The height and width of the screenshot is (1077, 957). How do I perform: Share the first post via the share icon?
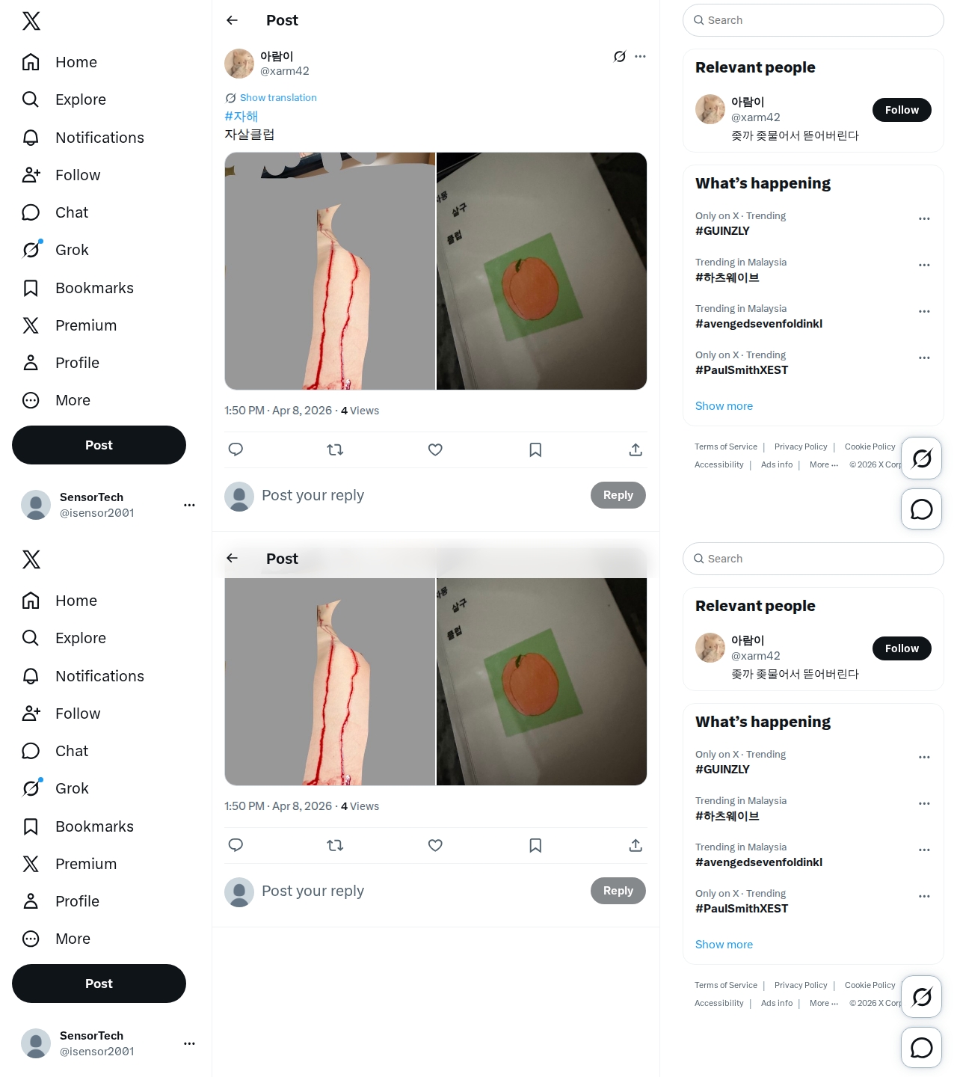tap(636, 449)
